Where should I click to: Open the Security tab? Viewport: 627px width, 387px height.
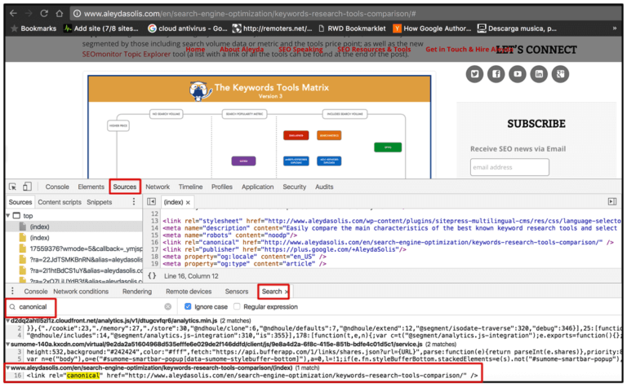click(294, 187)
